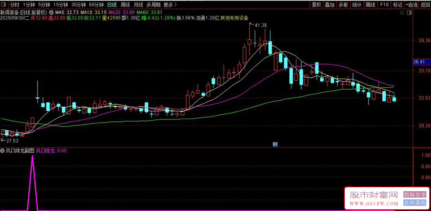The height and width of the screenshot is (211, 431).
Task: Open the 统计 statistics button
Action: [x=357, y=5]
